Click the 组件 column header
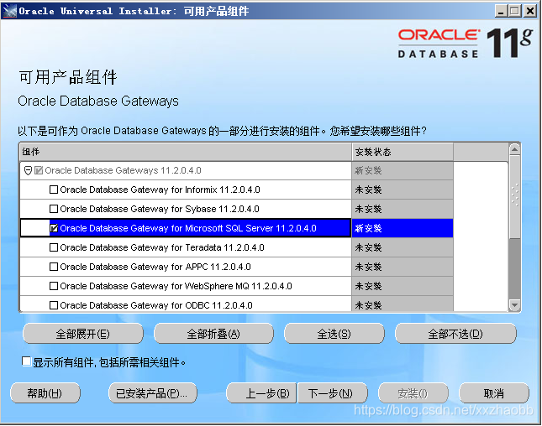This screenshot has width=542, height=426. [x=186, y=152]
